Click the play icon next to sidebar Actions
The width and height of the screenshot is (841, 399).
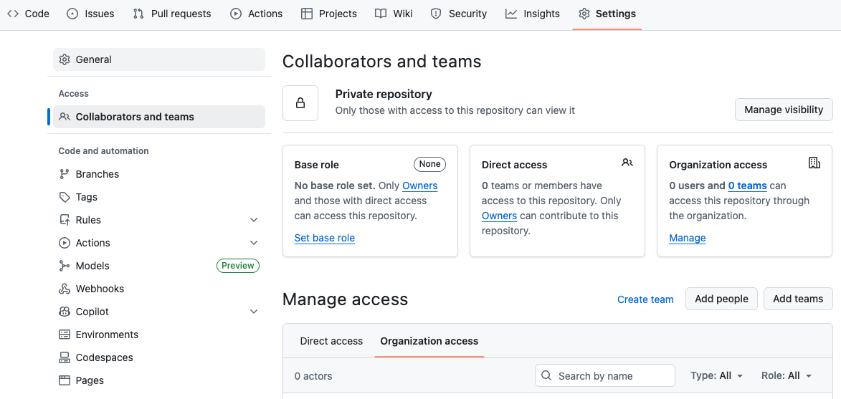coord(65,243)
